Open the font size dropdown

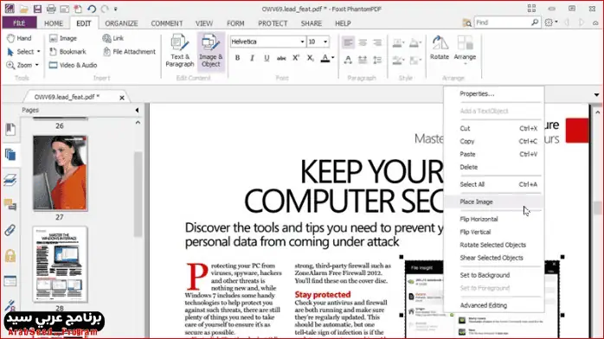325,42
